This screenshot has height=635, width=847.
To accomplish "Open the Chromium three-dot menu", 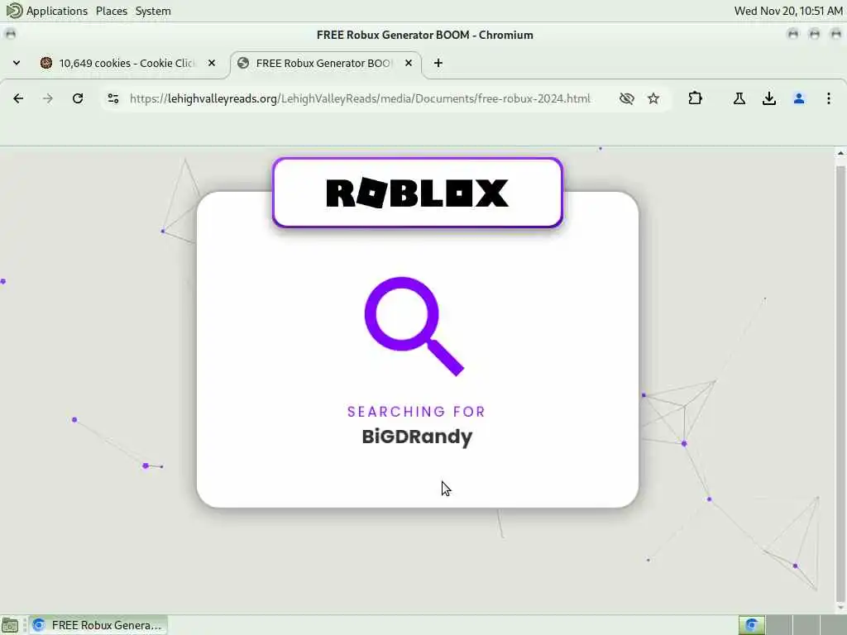I will pyautogui.click(x=829, y=98).
